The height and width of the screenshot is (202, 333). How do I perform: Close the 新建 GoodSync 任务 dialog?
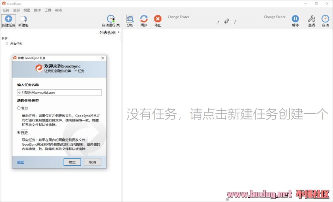click(x=103, y=58)
